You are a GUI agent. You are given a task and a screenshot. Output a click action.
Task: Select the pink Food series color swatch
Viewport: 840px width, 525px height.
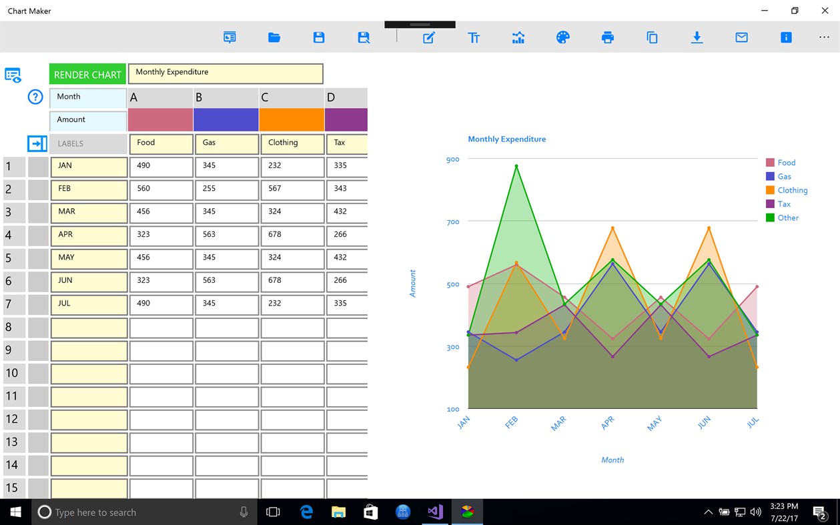160,119
